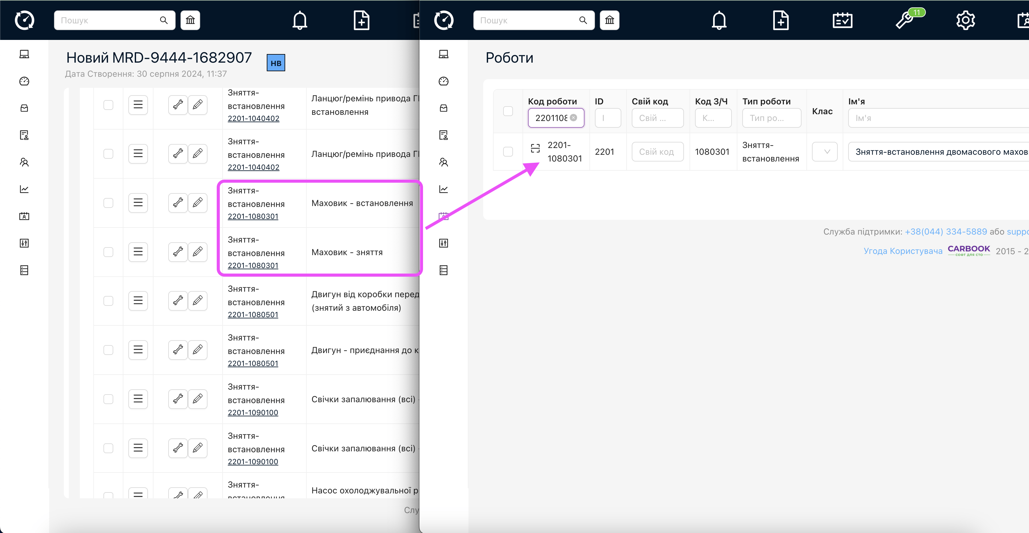Clear the Код роботи filter field
Screen dimensions: 1029x533
click(573, 118)
